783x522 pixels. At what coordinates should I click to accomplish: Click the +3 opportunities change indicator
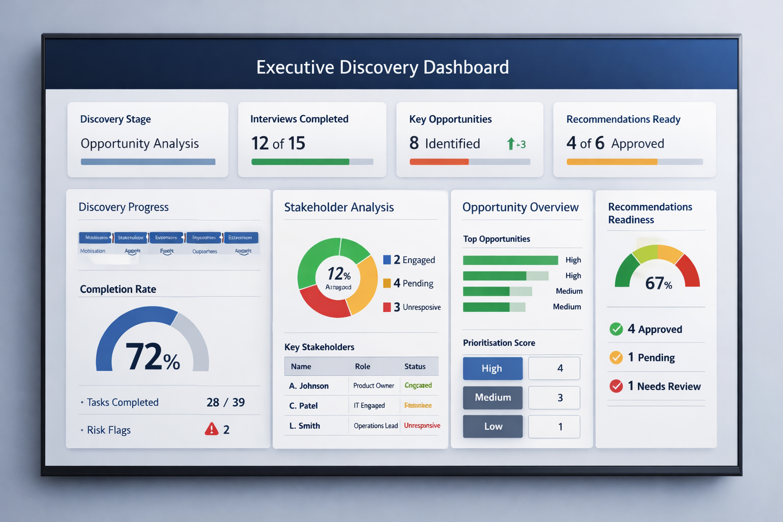coord(520,144)
